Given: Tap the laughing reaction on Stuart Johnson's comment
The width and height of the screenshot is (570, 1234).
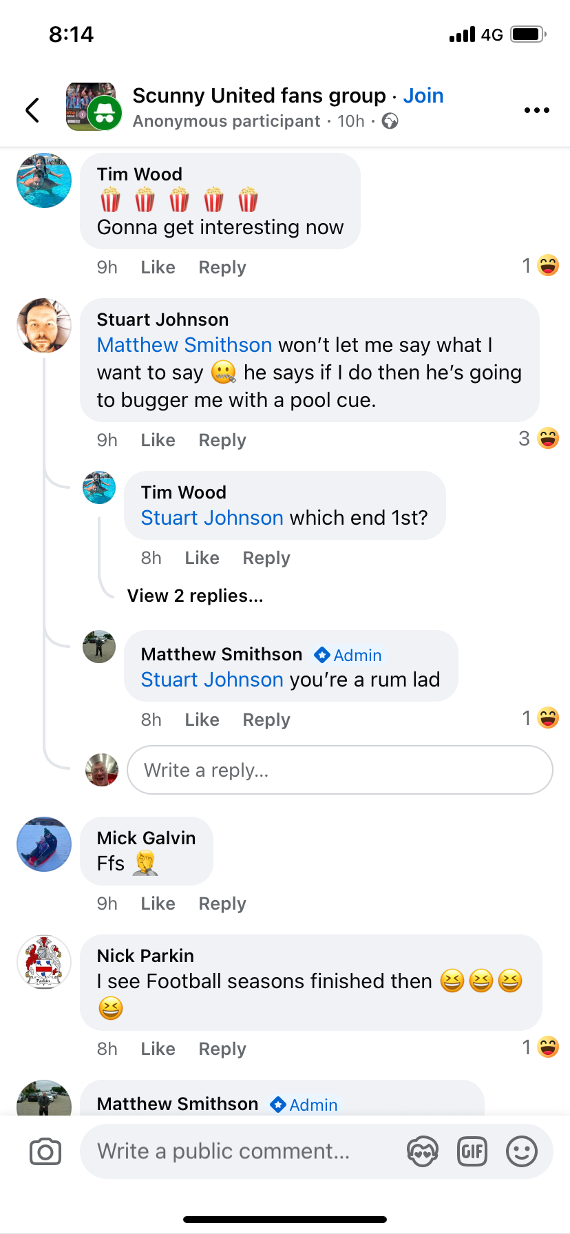Looking at the screenshot, I should point(548,439).
